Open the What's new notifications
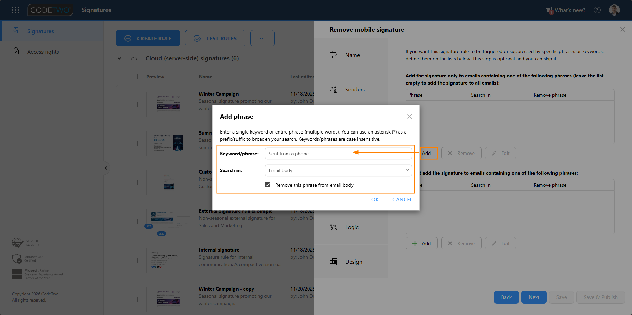This screenshot has height=315, width=632. [566, 10]
